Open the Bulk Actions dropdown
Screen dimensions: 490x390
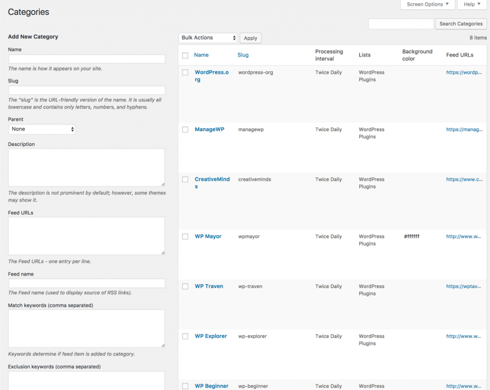click(x=208, y=38)
